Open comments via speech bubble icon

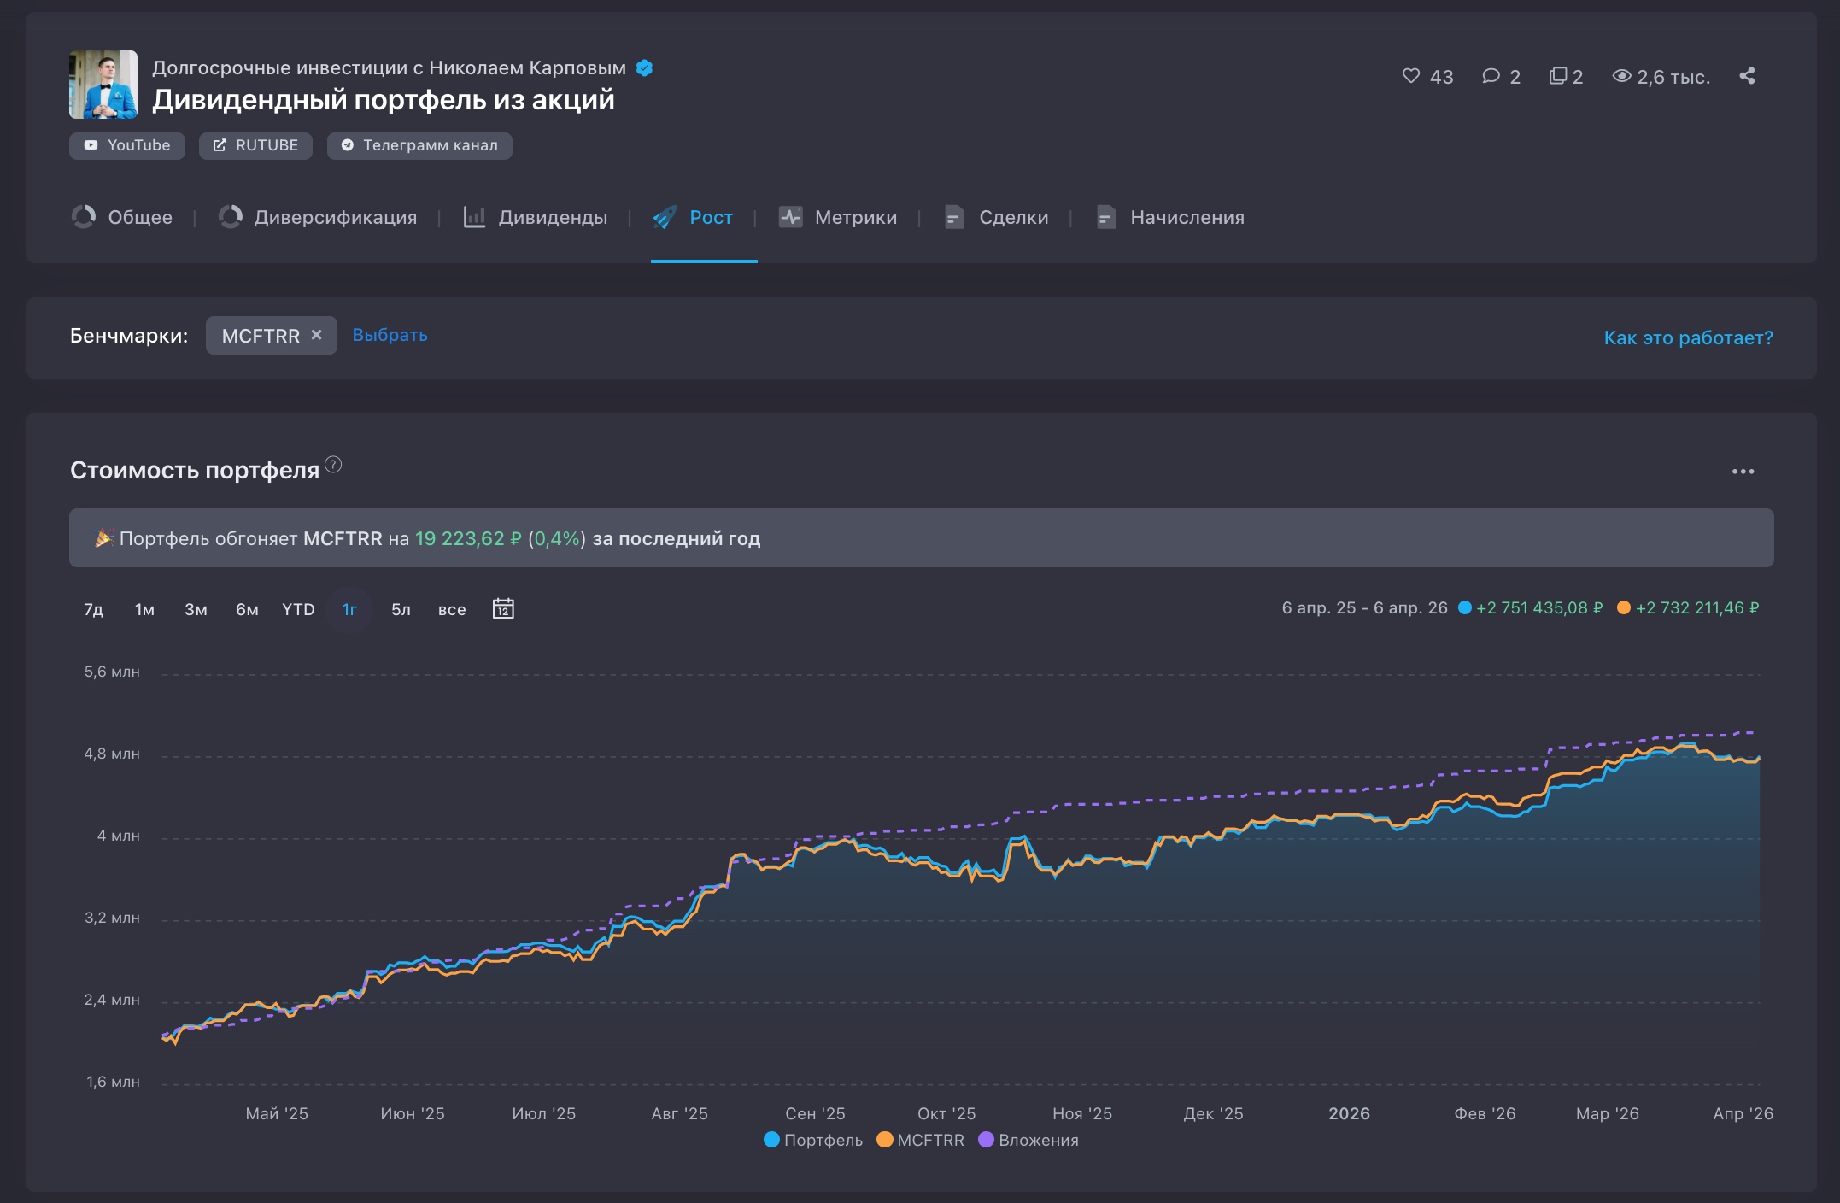click(1491, 76)
